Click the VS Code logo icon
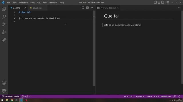The width and height of the screenshot is (183, 102). click(x=3, y=3)
